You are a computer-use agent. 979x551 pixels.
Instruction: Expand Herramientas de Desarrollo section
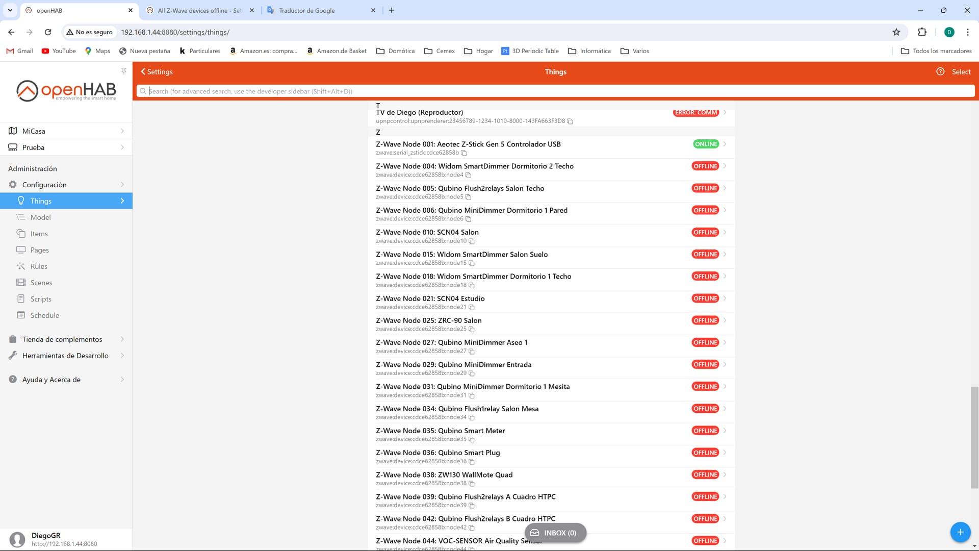click(66, 356)
